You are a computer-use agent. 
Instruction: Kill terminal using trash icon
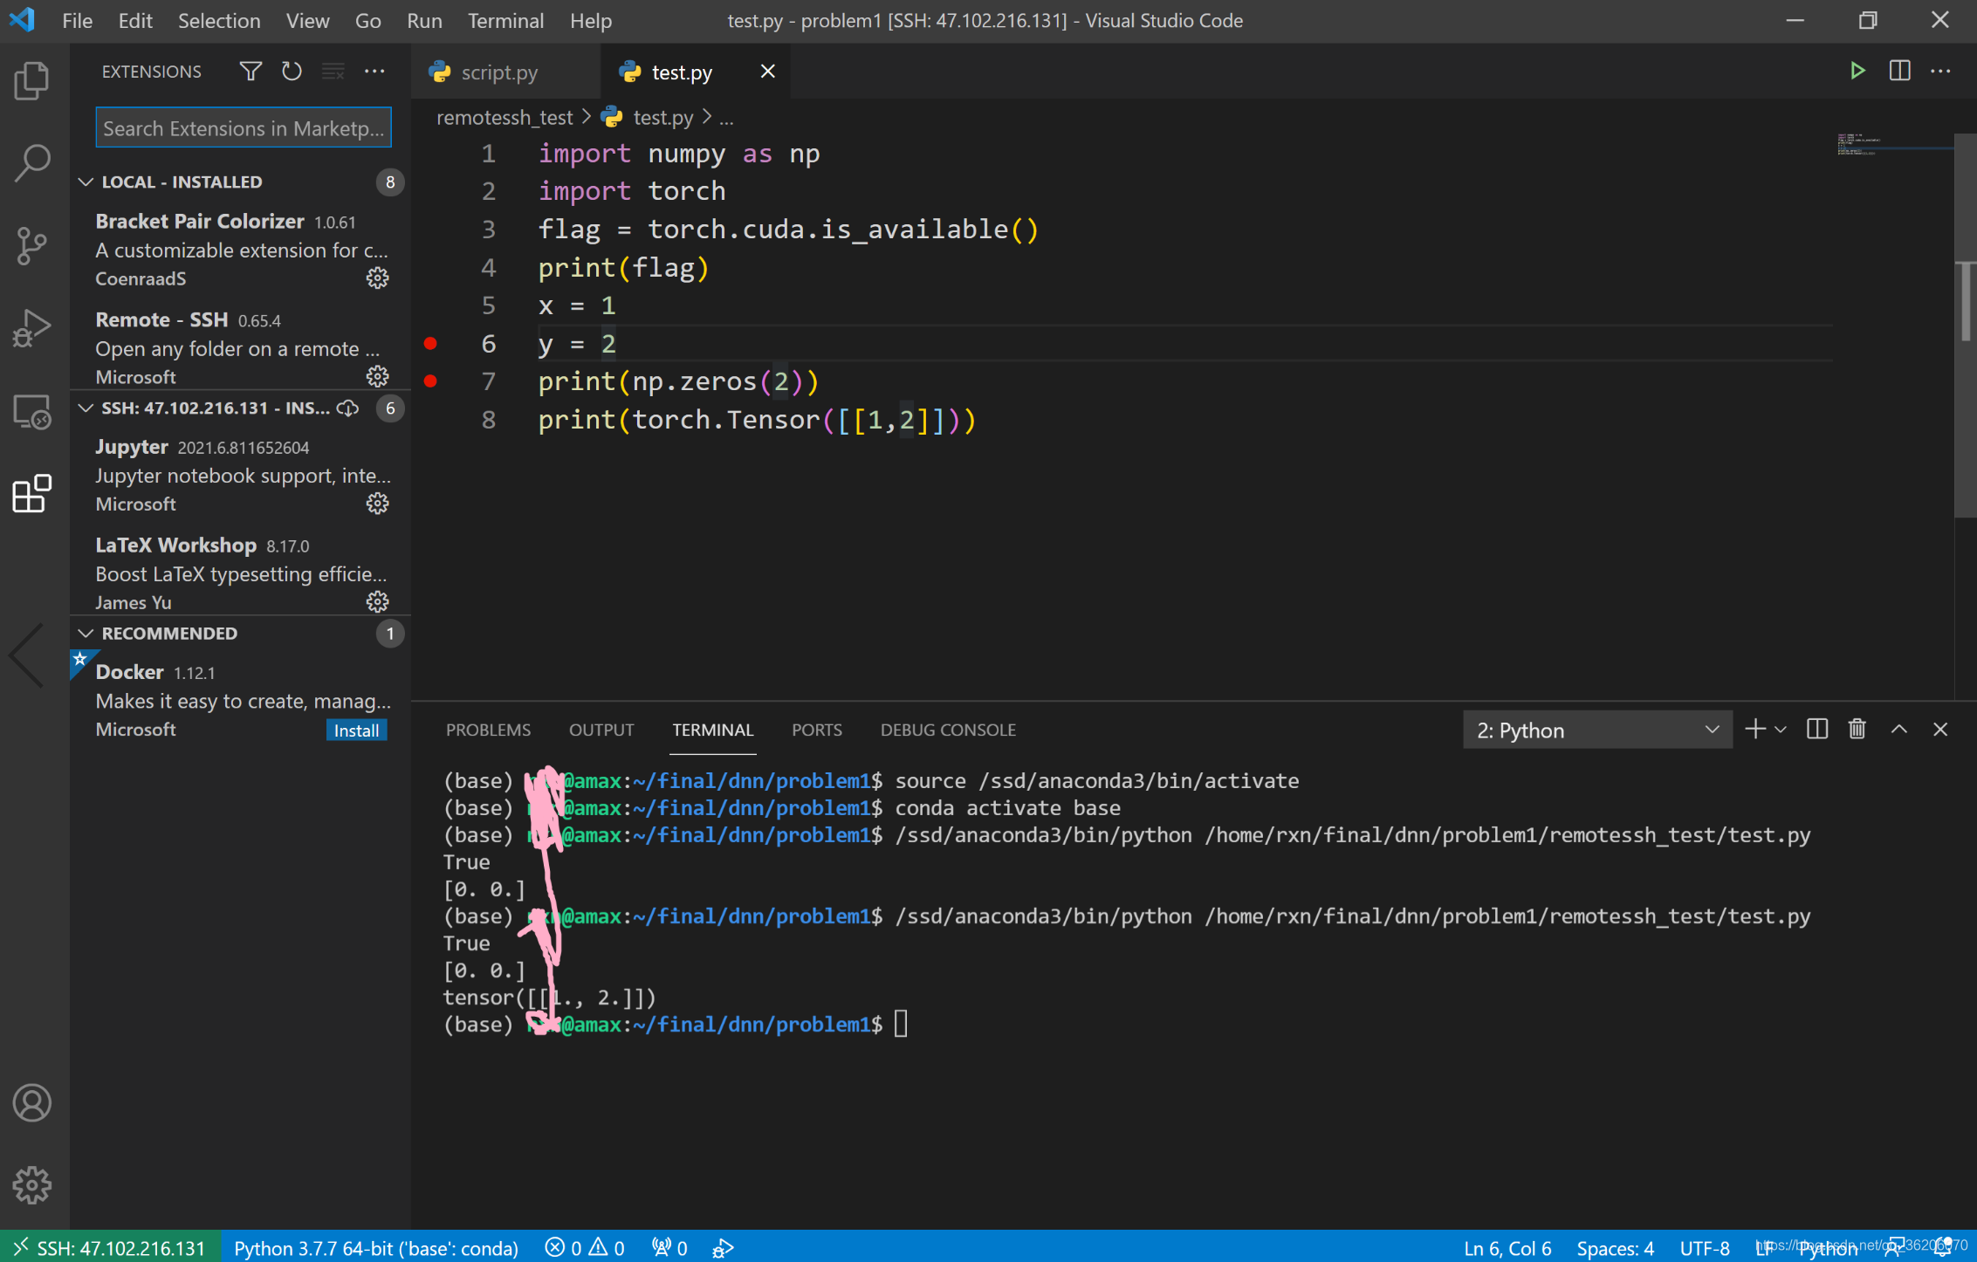coord(1857,730)
